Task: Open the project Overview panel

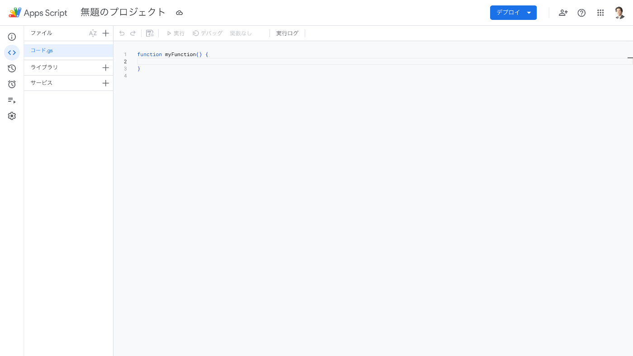Action: coord(12,37)
